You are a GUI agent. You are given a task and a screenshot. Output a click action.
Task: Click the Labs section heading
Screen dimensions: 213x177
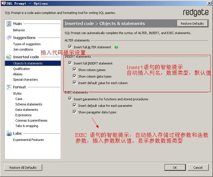click(17, 134)
